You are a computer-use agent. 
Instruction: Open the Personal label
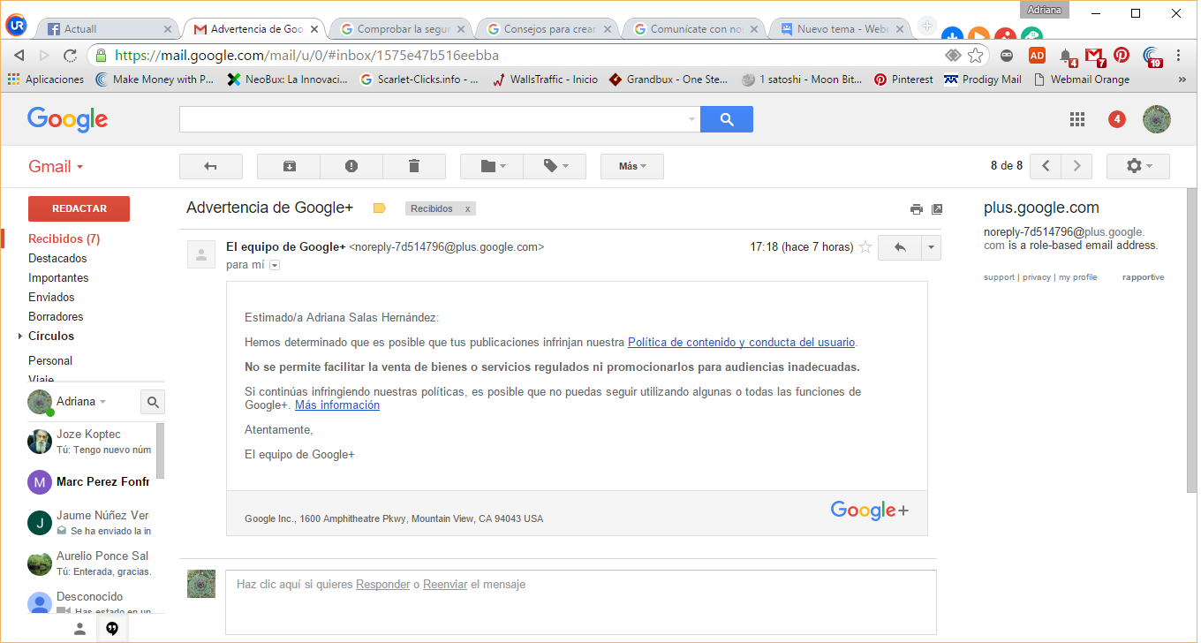(50, 361)
